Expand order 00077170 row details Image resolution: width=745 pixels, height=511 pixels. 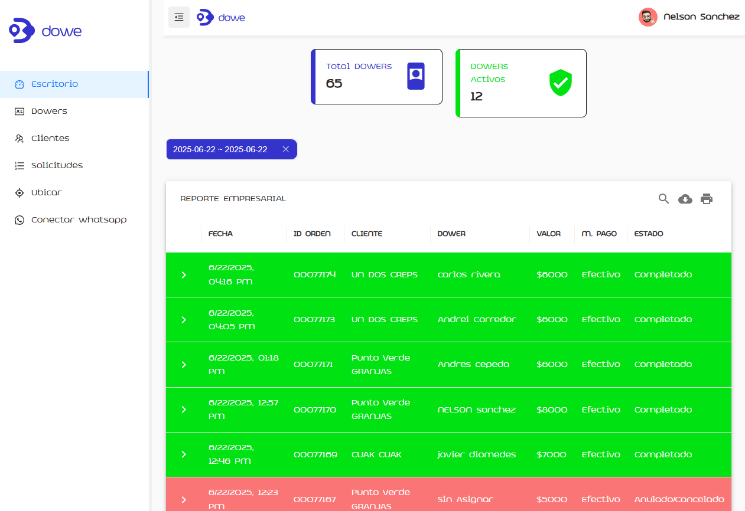184,410
